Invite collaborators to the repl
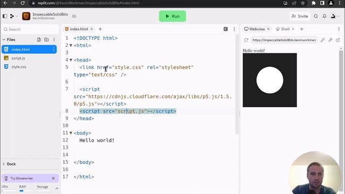This screenshot has width=345, height=194. click(300, 16)
